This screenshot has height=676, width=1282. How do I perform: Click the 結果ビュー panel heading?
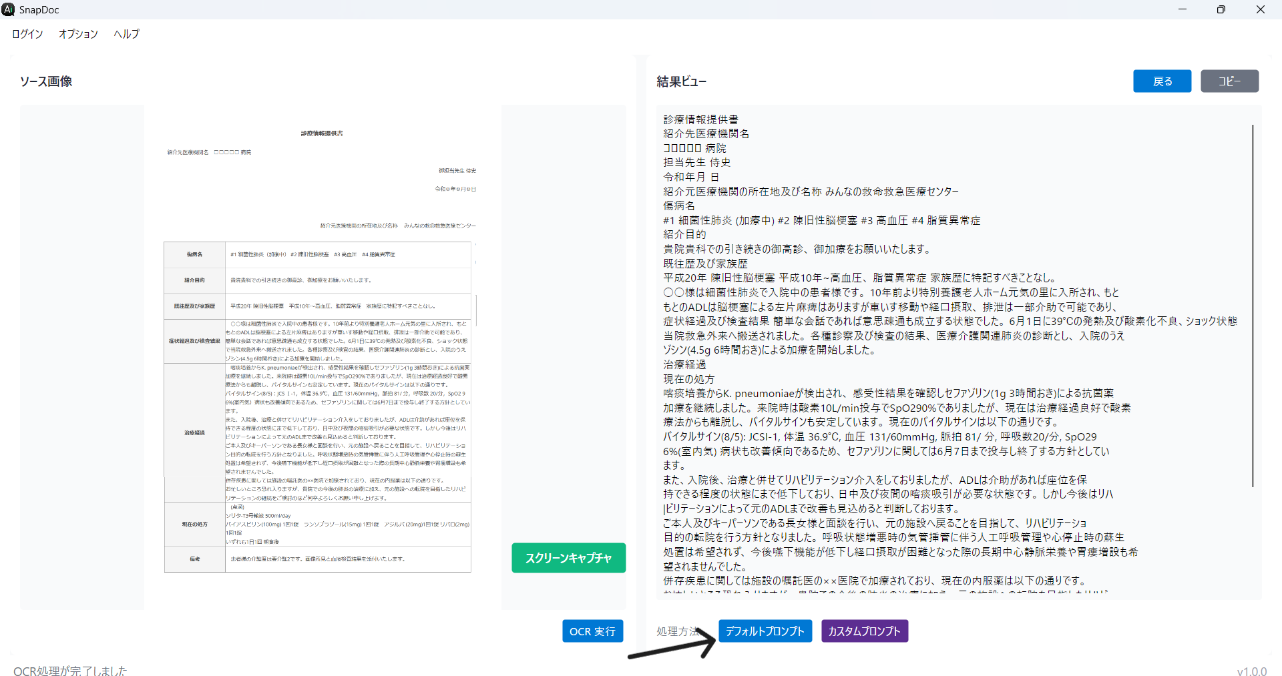click(x=681, y=81)
